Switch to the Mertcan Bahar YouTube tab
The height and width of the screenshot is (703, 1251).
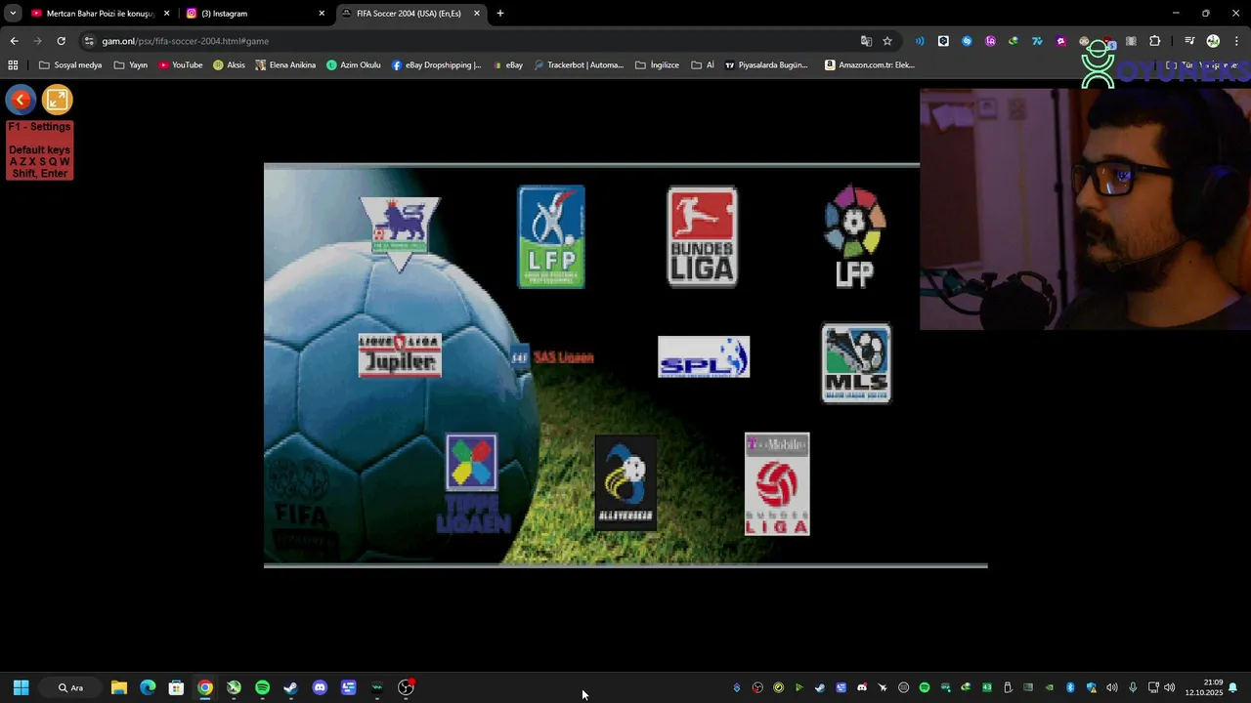[100, 14]
